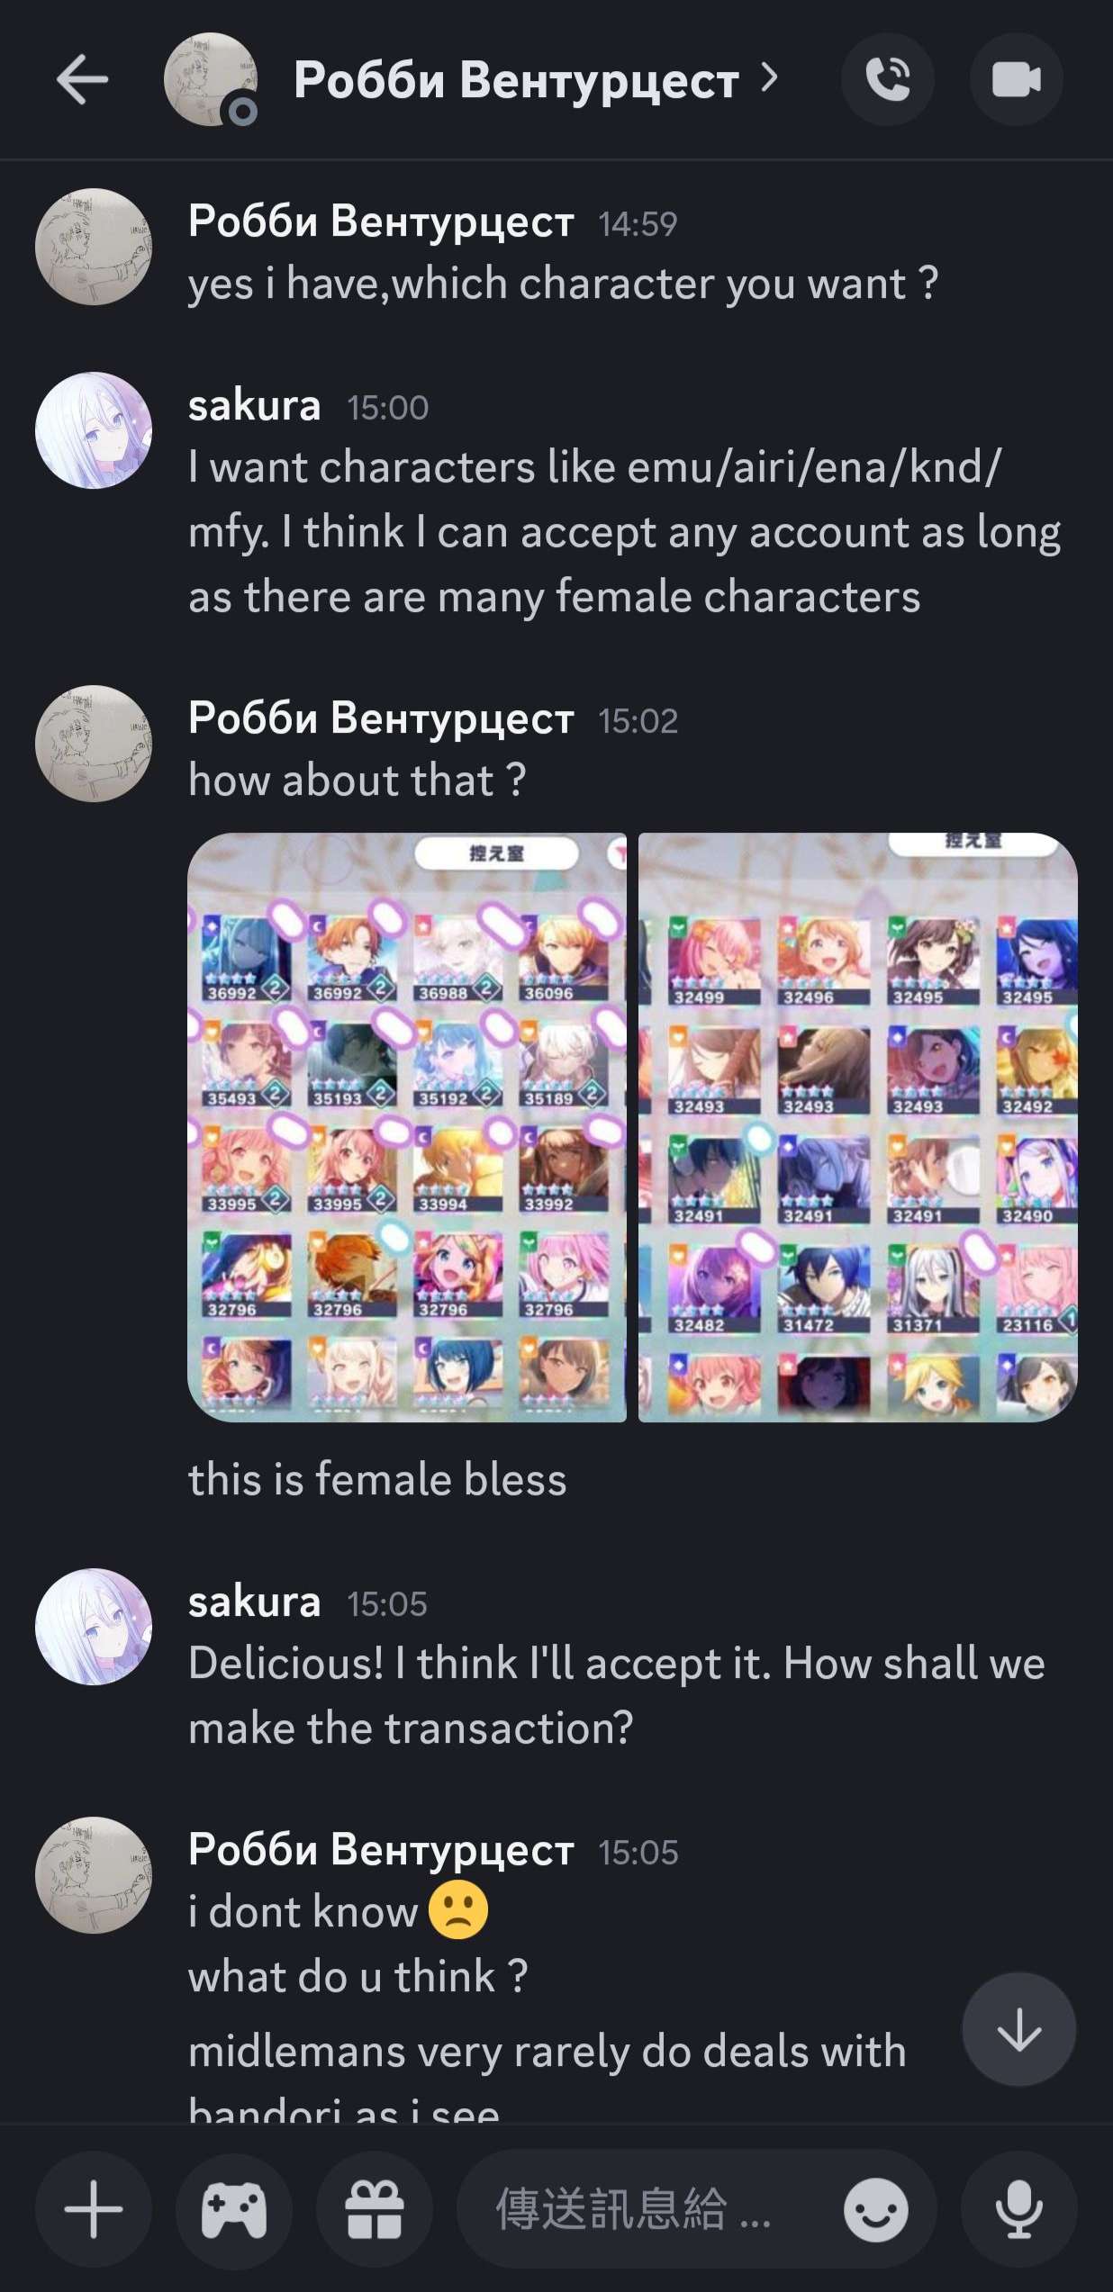Open the right card collection screenshot

[858, 1127]
